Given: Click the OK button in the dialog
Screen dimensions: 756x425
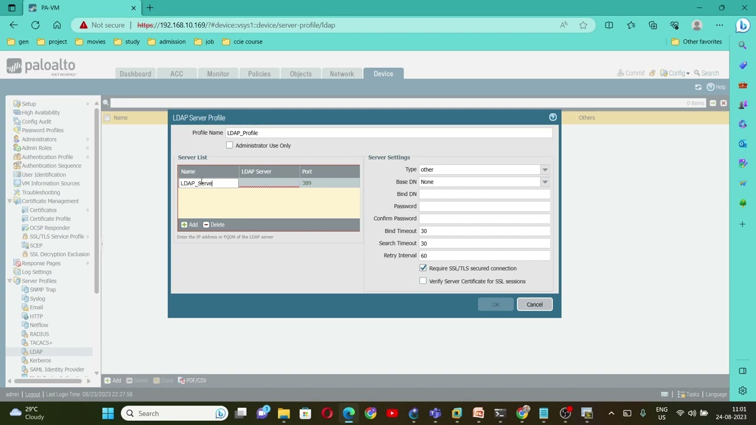Looking at the screenshot, I should (x=496, y=305).
